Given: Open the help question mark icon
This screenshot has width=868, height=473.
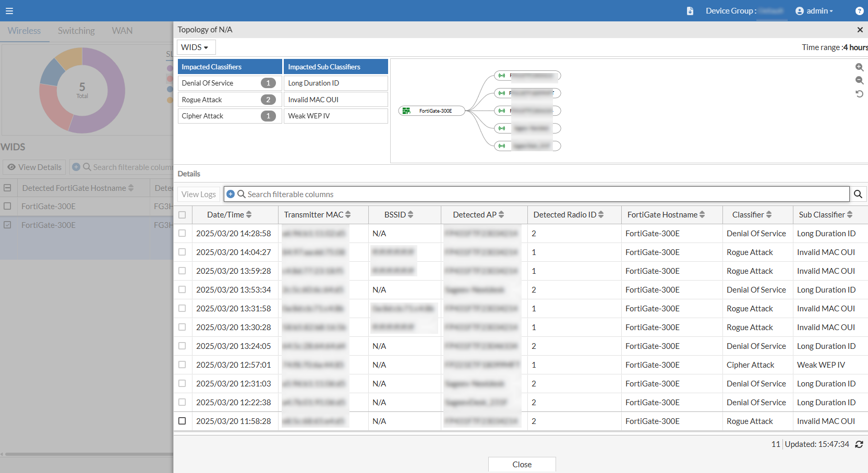Looking at the screenshot, I should point(859,11).
